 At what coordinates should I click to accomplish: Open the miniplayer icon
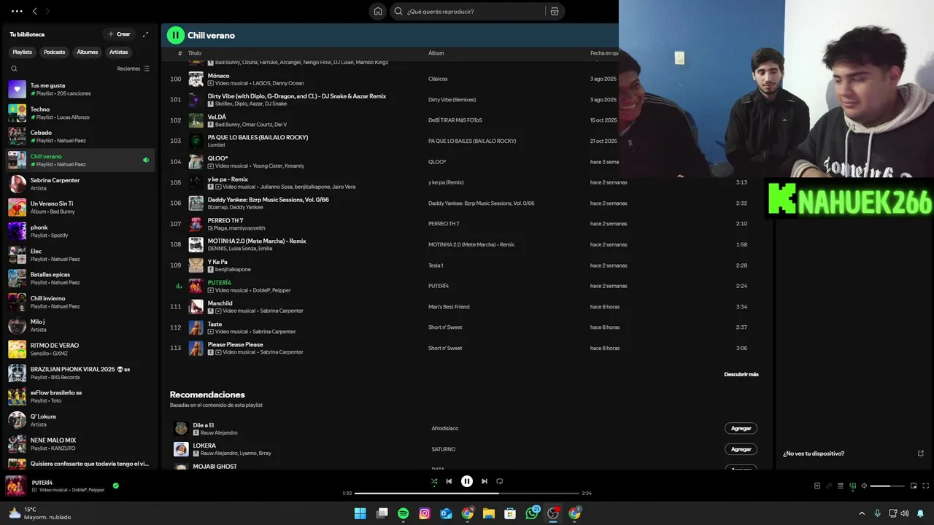tap(914, 486)
